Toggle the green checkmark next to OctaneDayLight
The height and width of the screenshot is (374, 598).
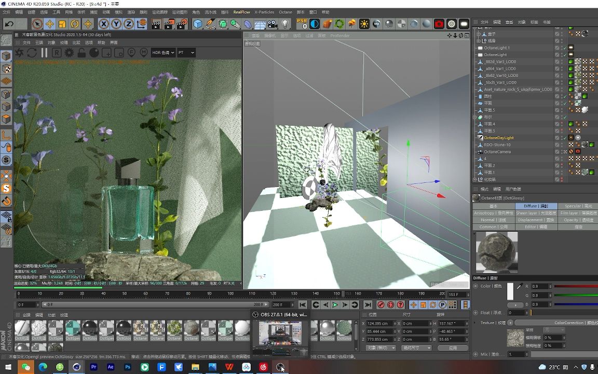565,138
